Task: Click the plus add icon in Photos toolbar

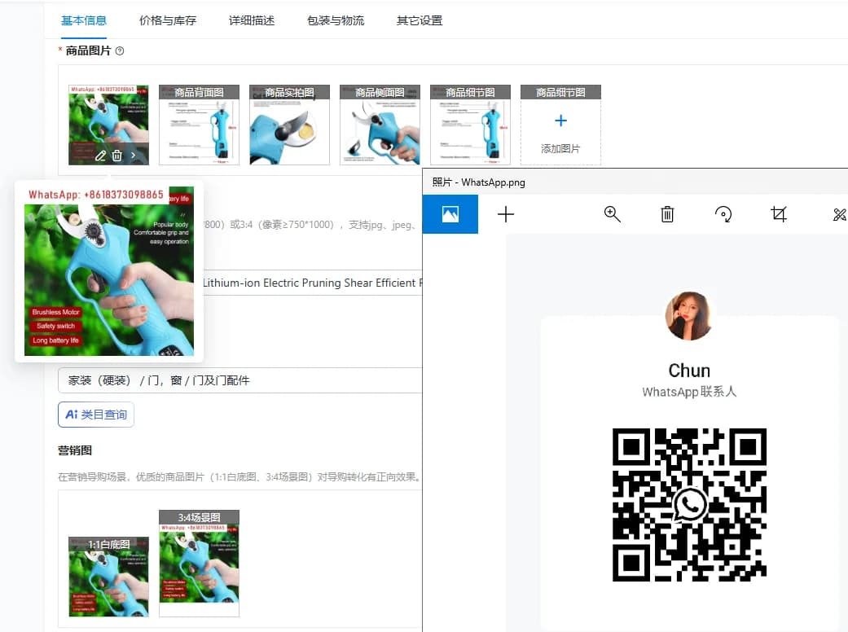Action: pyautogui.click(x=506, y=214)
